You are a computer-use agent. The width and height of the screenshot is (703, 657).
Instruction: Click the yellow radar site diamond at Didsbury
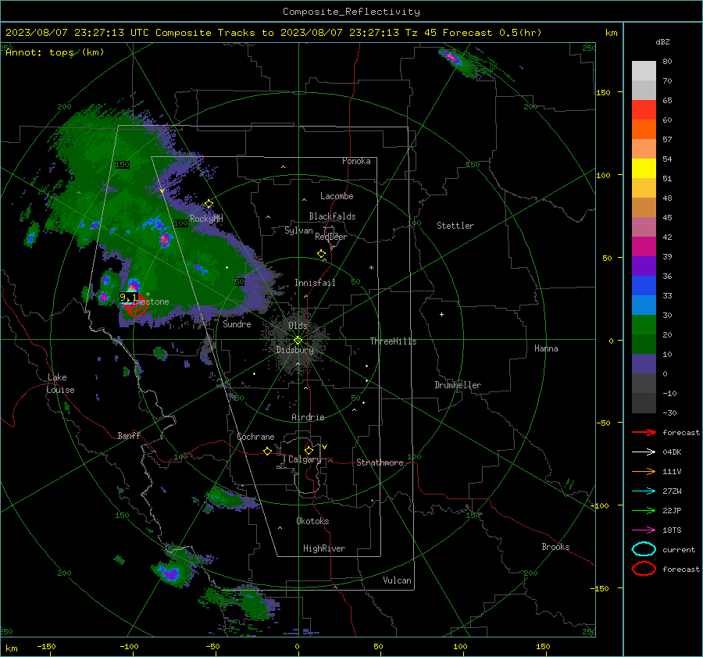click(x=298, y=341)
